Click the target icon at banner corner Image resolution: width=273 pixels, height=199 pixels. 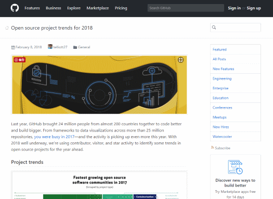pos(180,60)
